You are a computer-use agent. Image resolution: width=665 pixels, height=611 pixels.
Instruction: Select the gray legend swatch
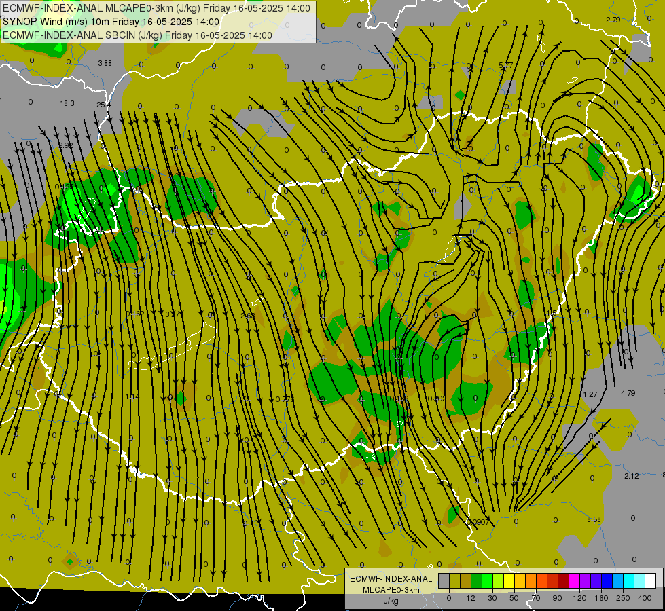point(444,580)
